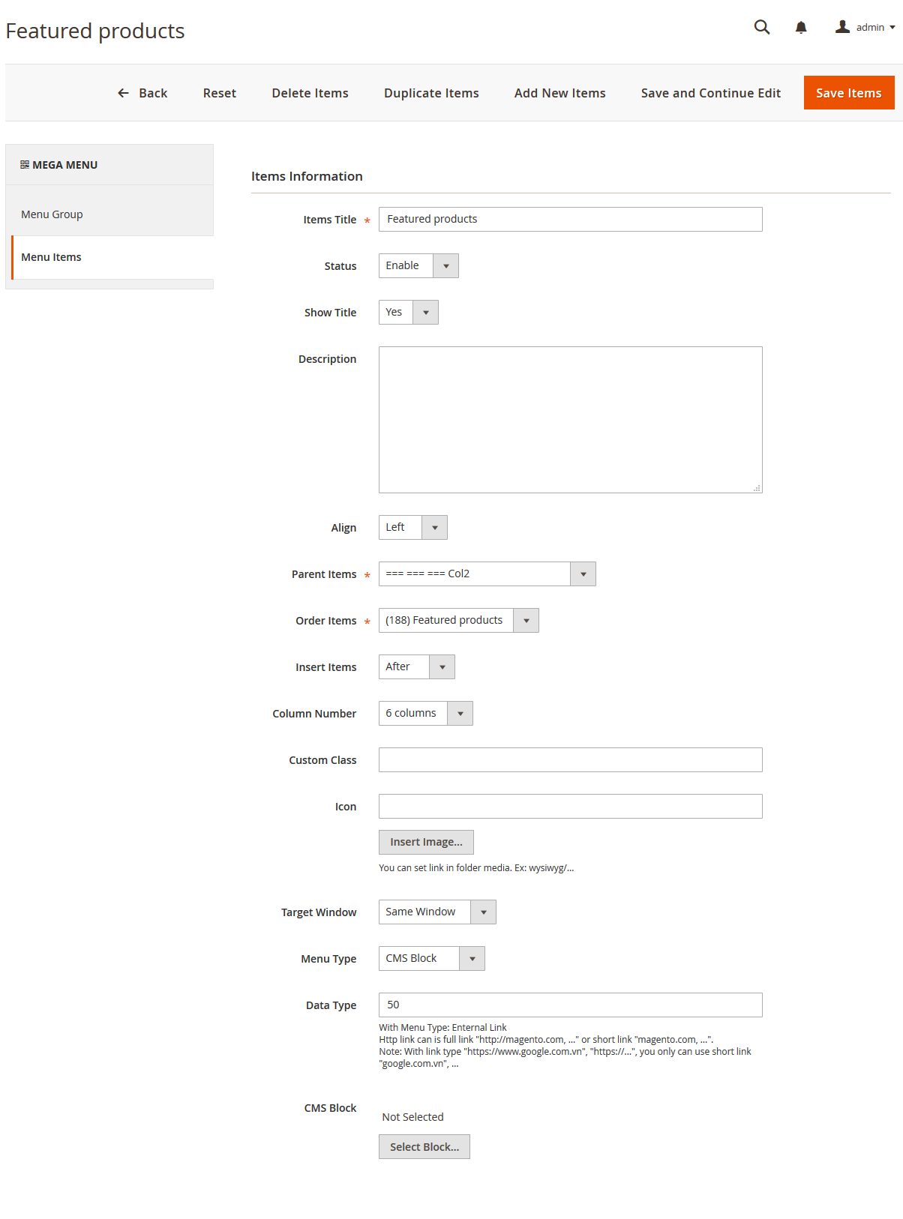This screenshot has height=1219, width=903.
Task: Open the notifications bell icon
Action: pos(801,28)
